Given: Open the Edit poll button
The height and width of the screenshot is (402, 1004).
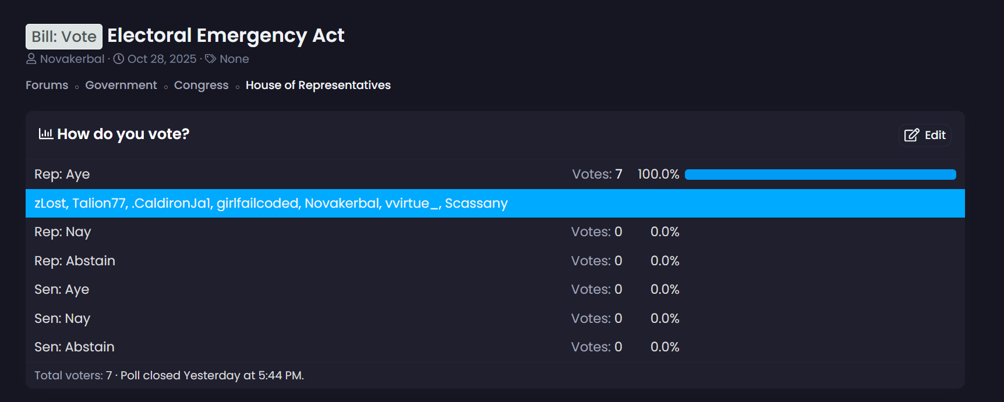Looking at the screenshot, I should 925,135.
